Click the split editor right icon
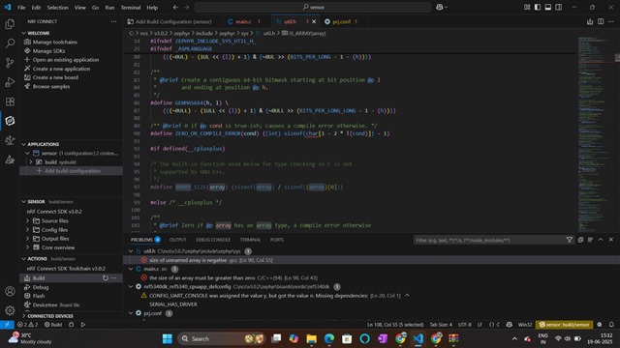Screen dimensions: 620x348 601,21
